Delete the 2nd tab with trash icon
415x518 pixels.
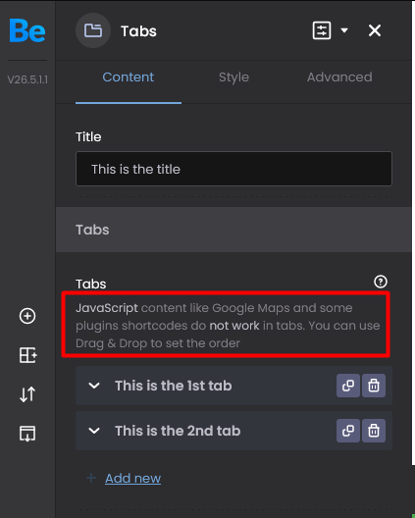(374, 431)
